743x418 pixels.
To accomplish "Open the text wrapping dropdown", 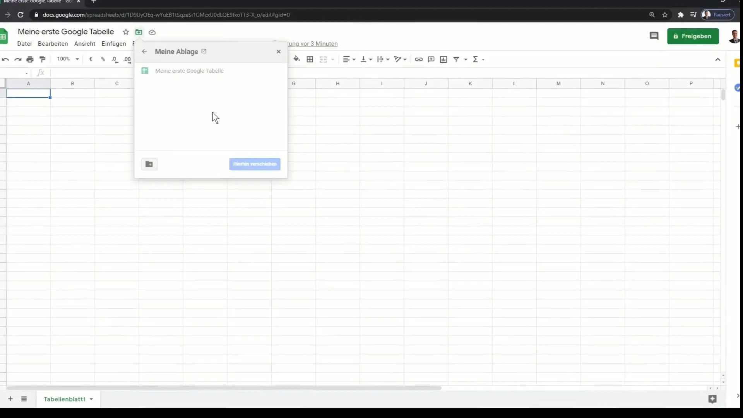I will pos(383,59).
